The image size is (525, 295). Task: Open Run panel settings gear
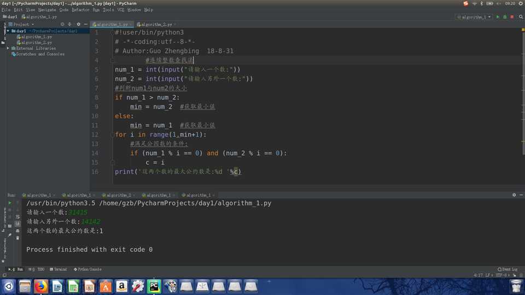coord(514,195)
